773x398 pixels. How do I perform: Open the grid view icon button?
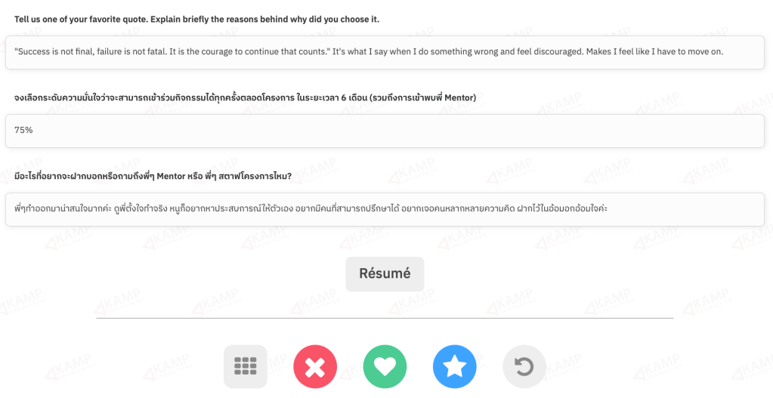(246, 366)
